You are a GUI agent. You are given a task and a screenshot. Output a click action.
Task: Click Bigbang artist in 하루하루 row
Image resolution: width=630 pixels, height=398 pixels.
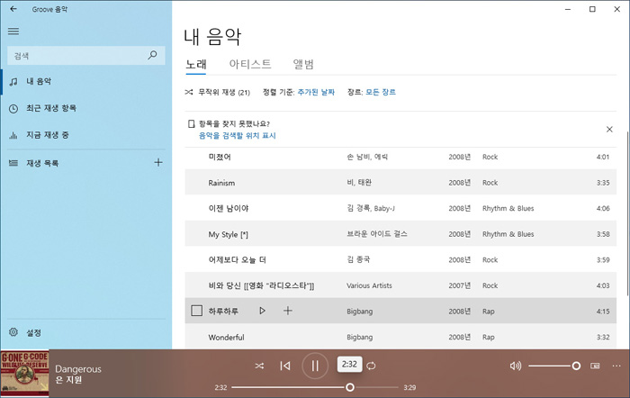(360, 312)
